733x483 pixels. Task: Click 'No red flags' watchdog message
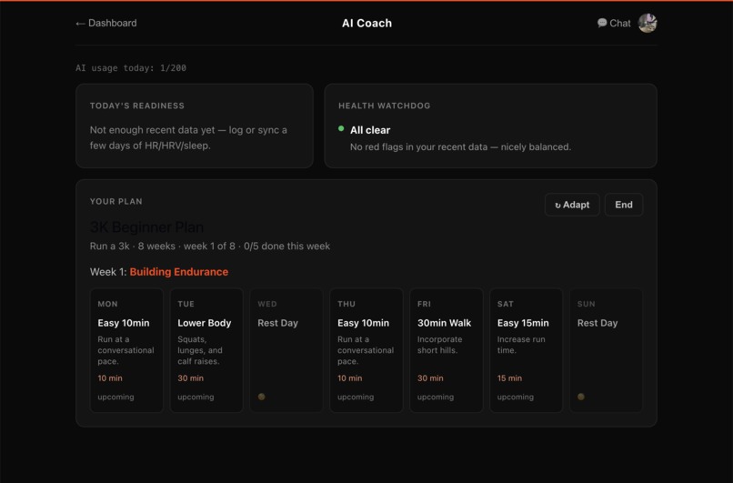pyautogui.click(x=460, y=146)
